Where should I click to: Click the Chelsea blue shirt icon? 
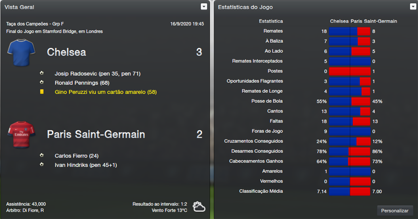point(21,53)
